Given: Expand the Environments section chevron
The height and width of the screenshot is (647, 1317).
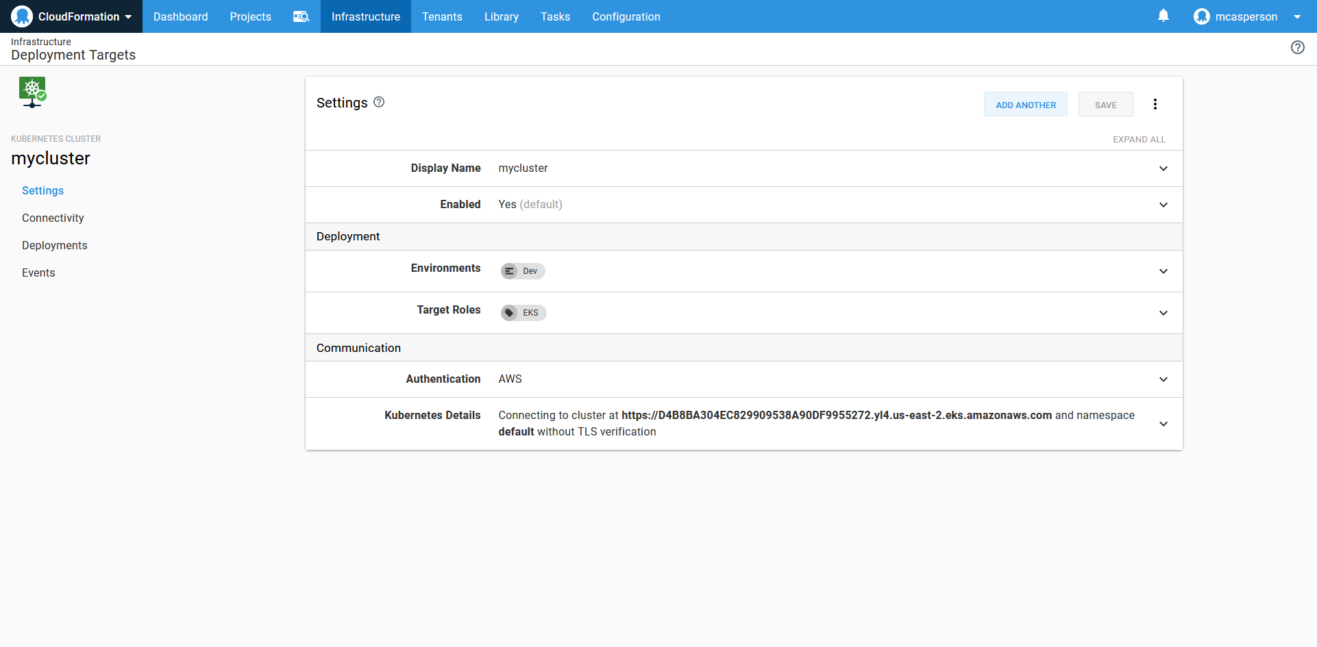Looking at the screenshot, I should [x=1163, y=271].
